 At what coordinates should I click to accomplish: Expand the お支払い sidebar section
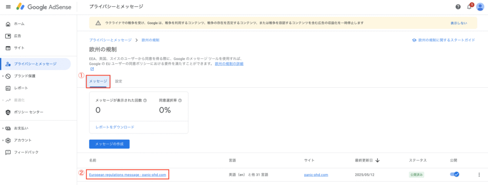point(3,128)
